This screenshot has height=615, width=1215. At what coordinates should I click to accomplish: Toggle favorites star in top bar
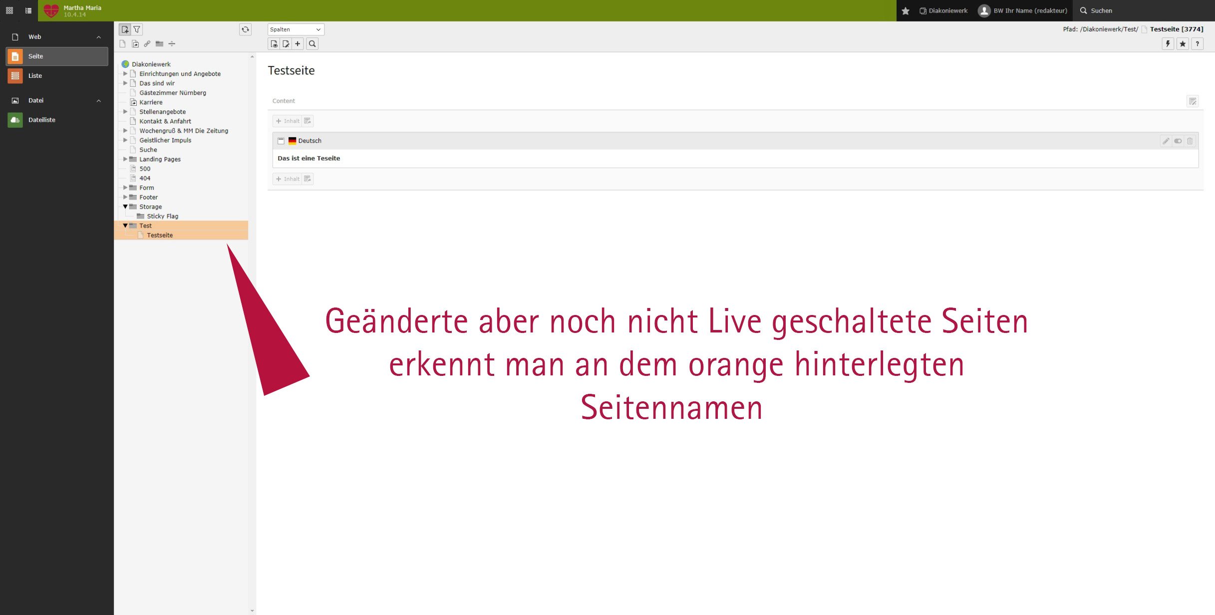pyautogui.click(x=906, y=10)
